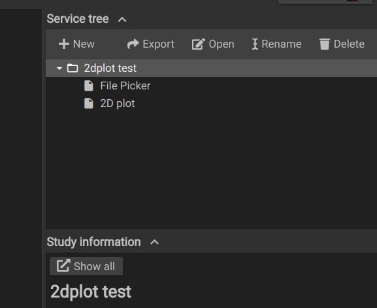Image resolution: width=377 pixels, height=308 pixels.
Task: Click the File Picker document icon
Action: [89, 86]
